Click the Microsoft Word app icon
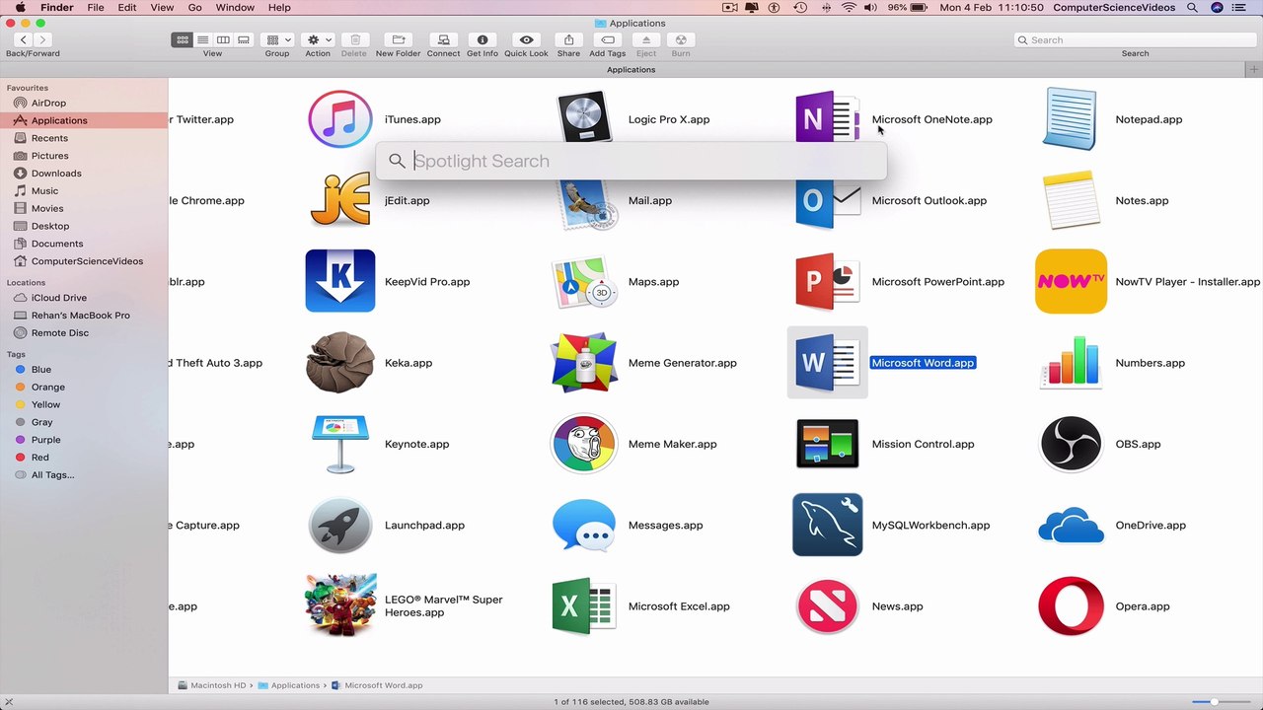 (828, 363)
